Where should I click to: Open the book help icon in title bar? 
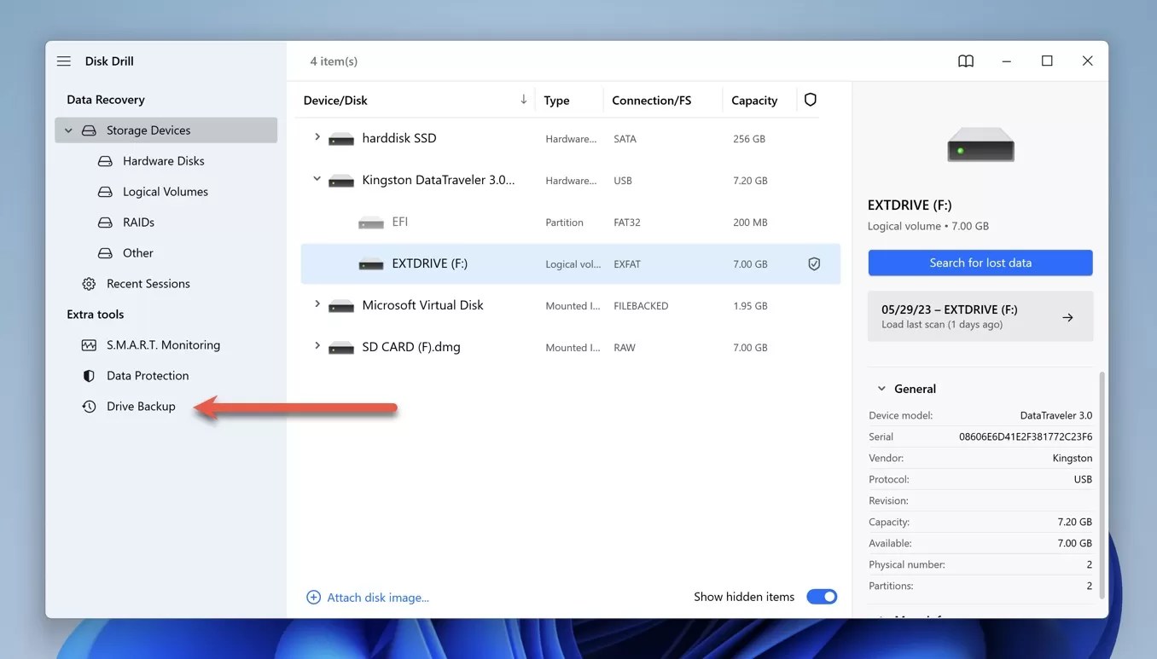point(966,61)
